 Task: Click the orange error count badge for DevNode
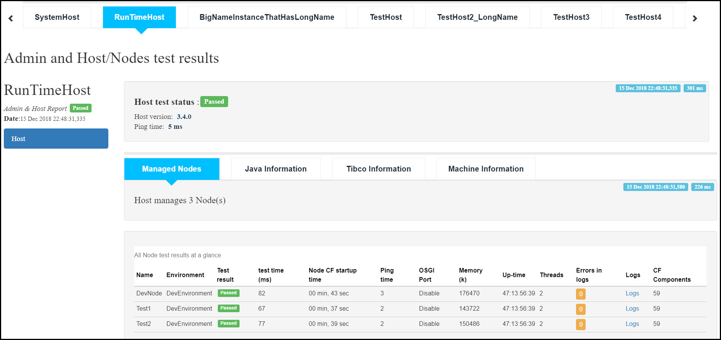pyautogui.click(x=581, y=294)
